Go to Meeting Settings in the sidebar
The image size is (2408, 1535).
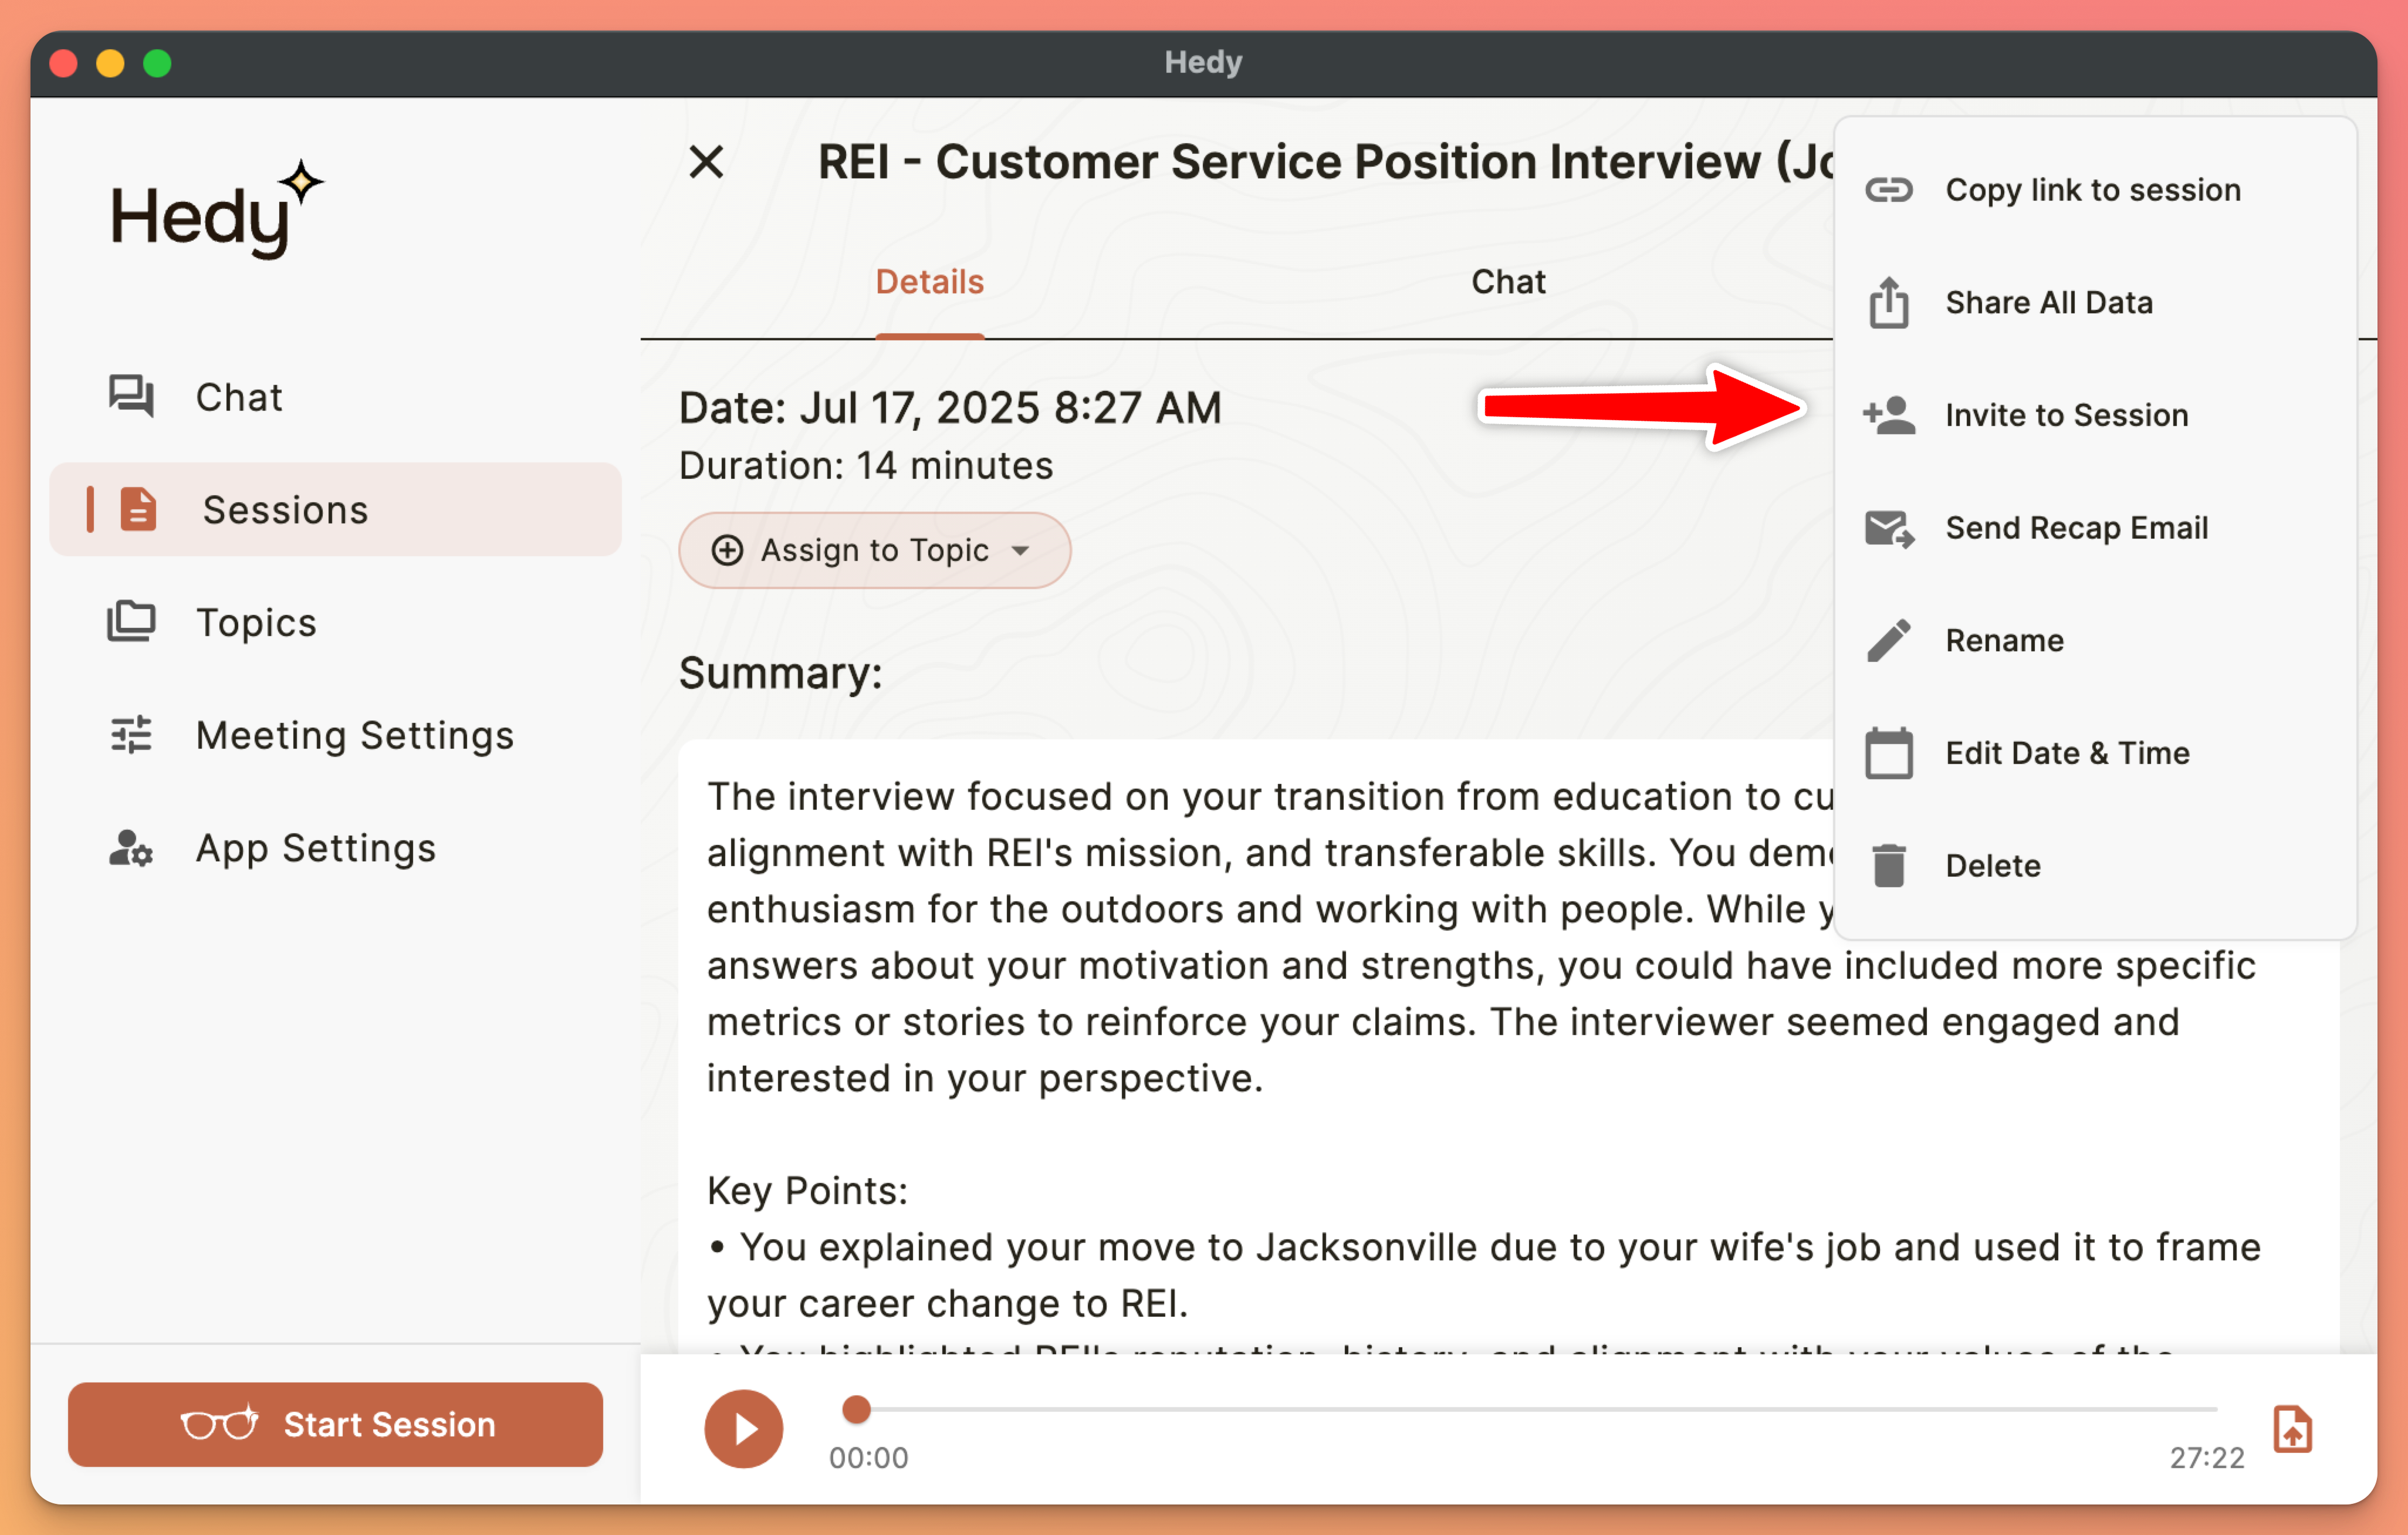[x=354, y=735]
